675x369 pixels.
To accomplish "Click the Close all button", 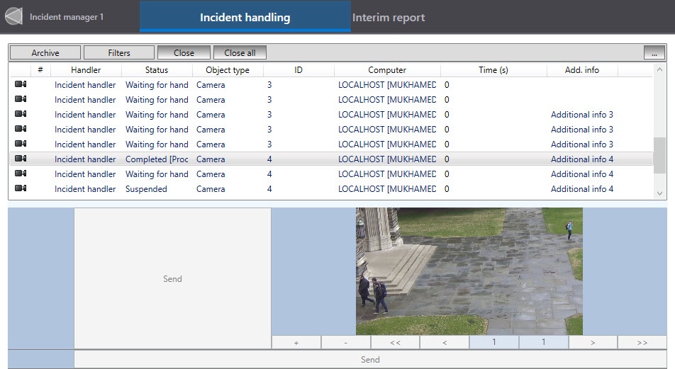I will pos(240,52).
